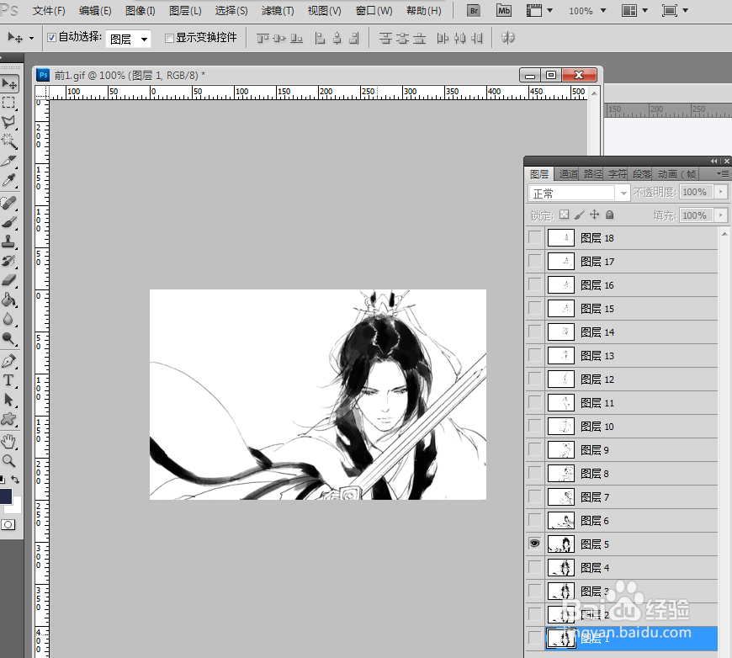Select the Dodge tool

click(9, 338)
